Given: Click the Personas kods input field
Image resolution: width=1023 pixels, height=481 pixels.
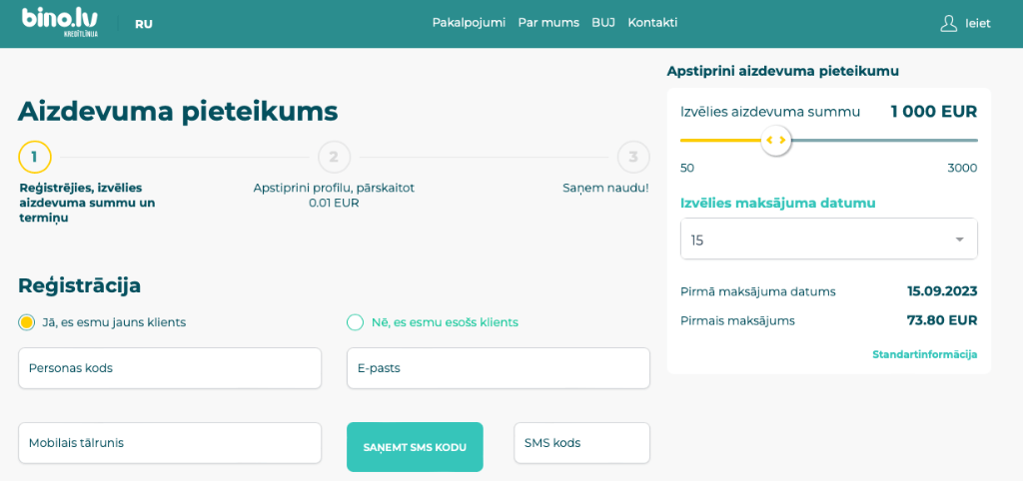Looking at the screenshot, I should (x=170, y=368).
